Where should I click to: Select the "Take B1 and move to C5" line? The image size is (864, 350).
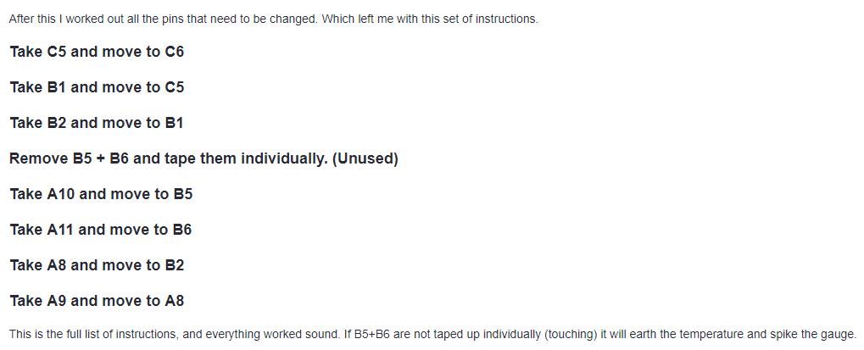coord(97,87)
